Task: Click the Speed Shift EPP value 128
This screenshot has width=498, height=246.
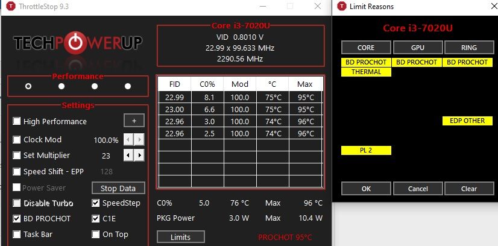Action: (x=106, y=172)
